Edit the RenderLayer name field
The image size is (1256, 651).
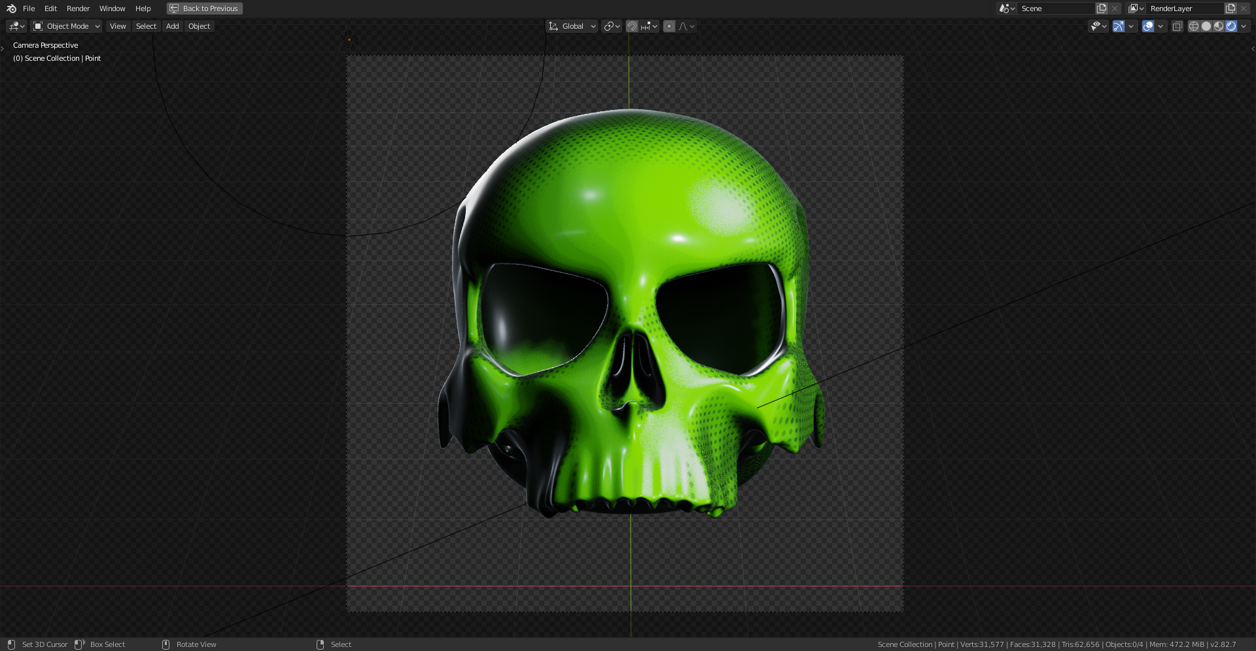1185,9
